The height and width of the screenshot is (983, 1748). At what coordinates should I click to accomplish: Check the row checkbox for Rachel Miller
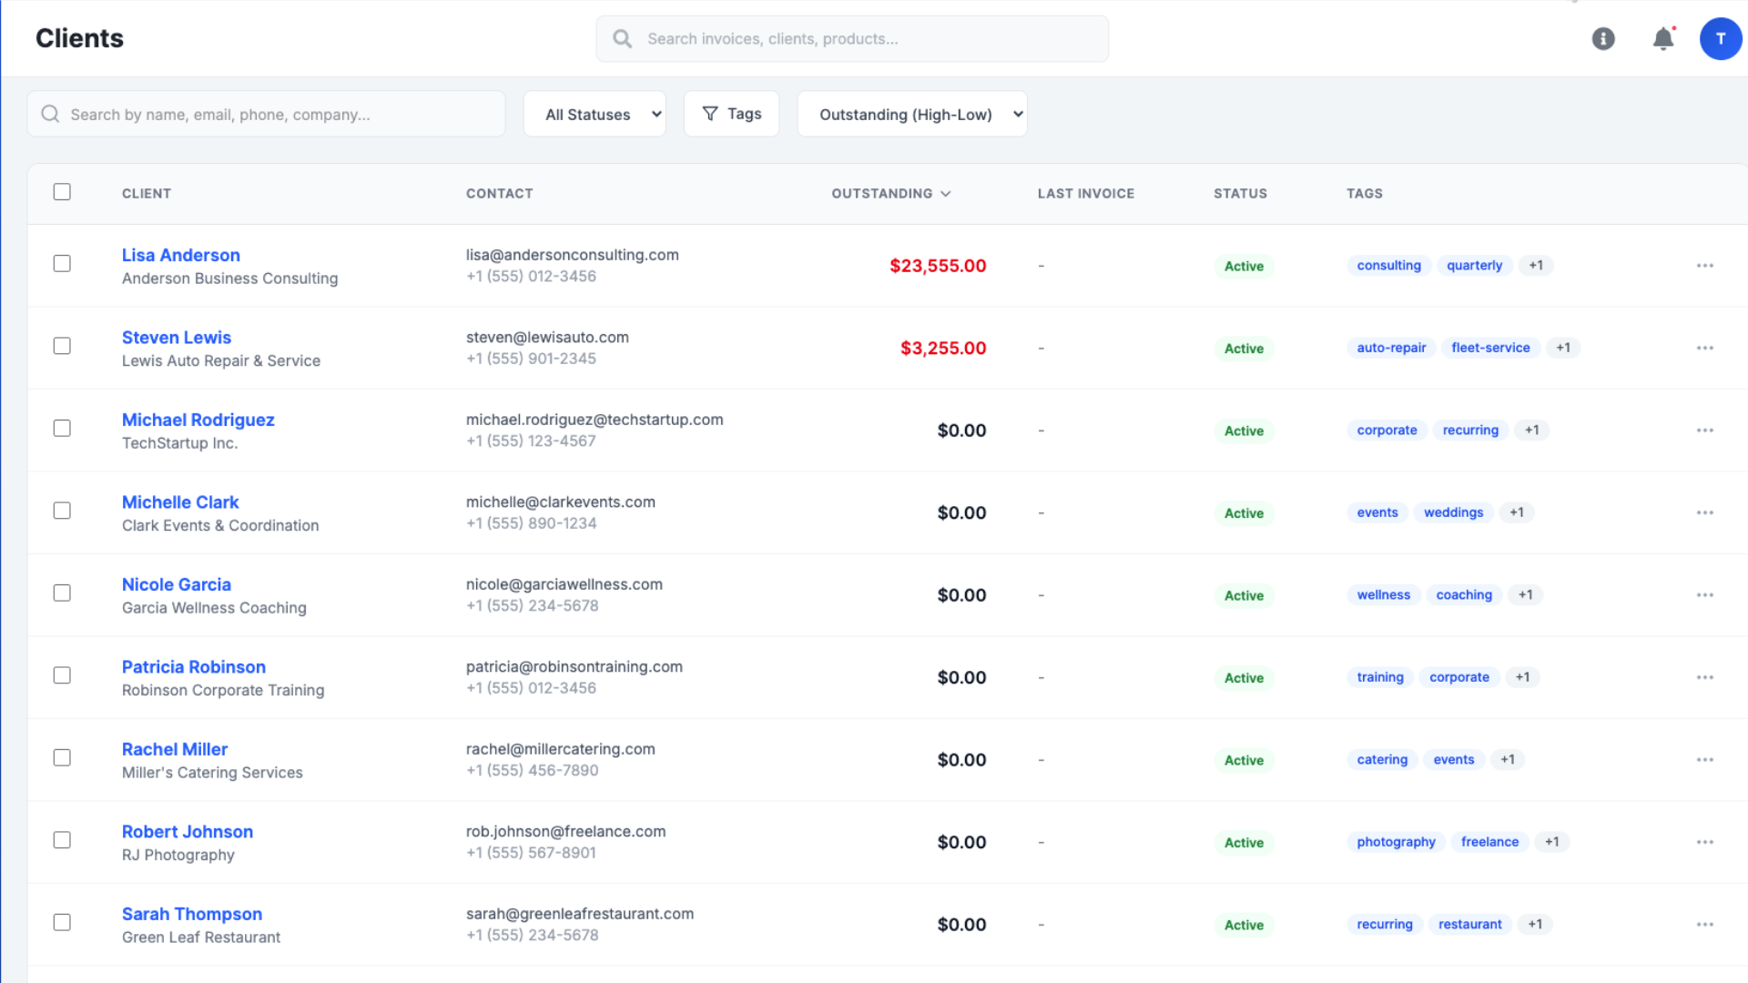coord(62,757)
